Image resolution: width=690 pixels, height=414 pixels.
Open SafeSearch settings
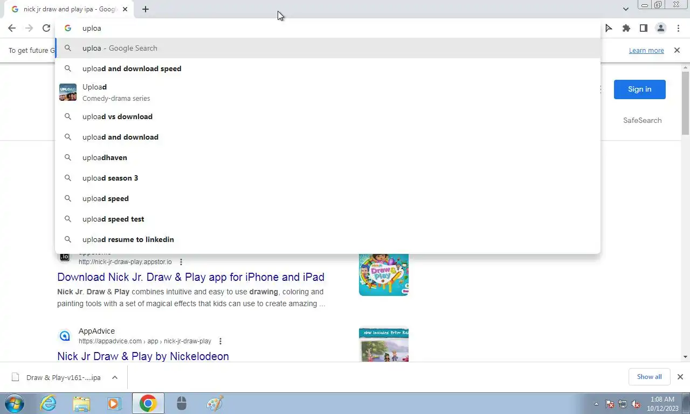click(642, 120)
